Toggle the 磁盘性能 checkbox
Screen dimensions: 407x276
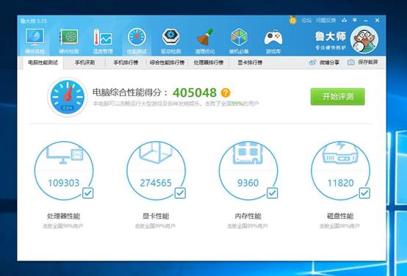tap(364, 193)
